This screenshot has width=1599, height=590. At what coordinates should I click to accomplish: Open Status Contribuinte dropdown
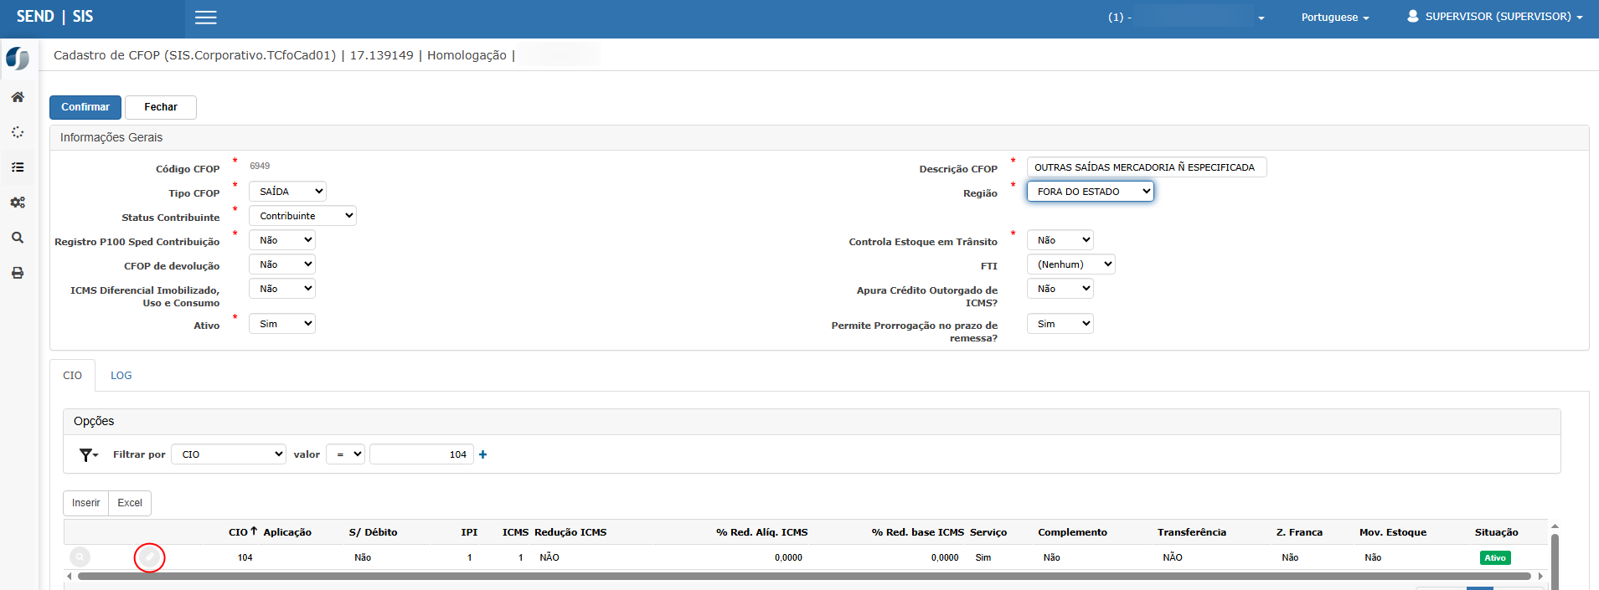click(302, 216)
